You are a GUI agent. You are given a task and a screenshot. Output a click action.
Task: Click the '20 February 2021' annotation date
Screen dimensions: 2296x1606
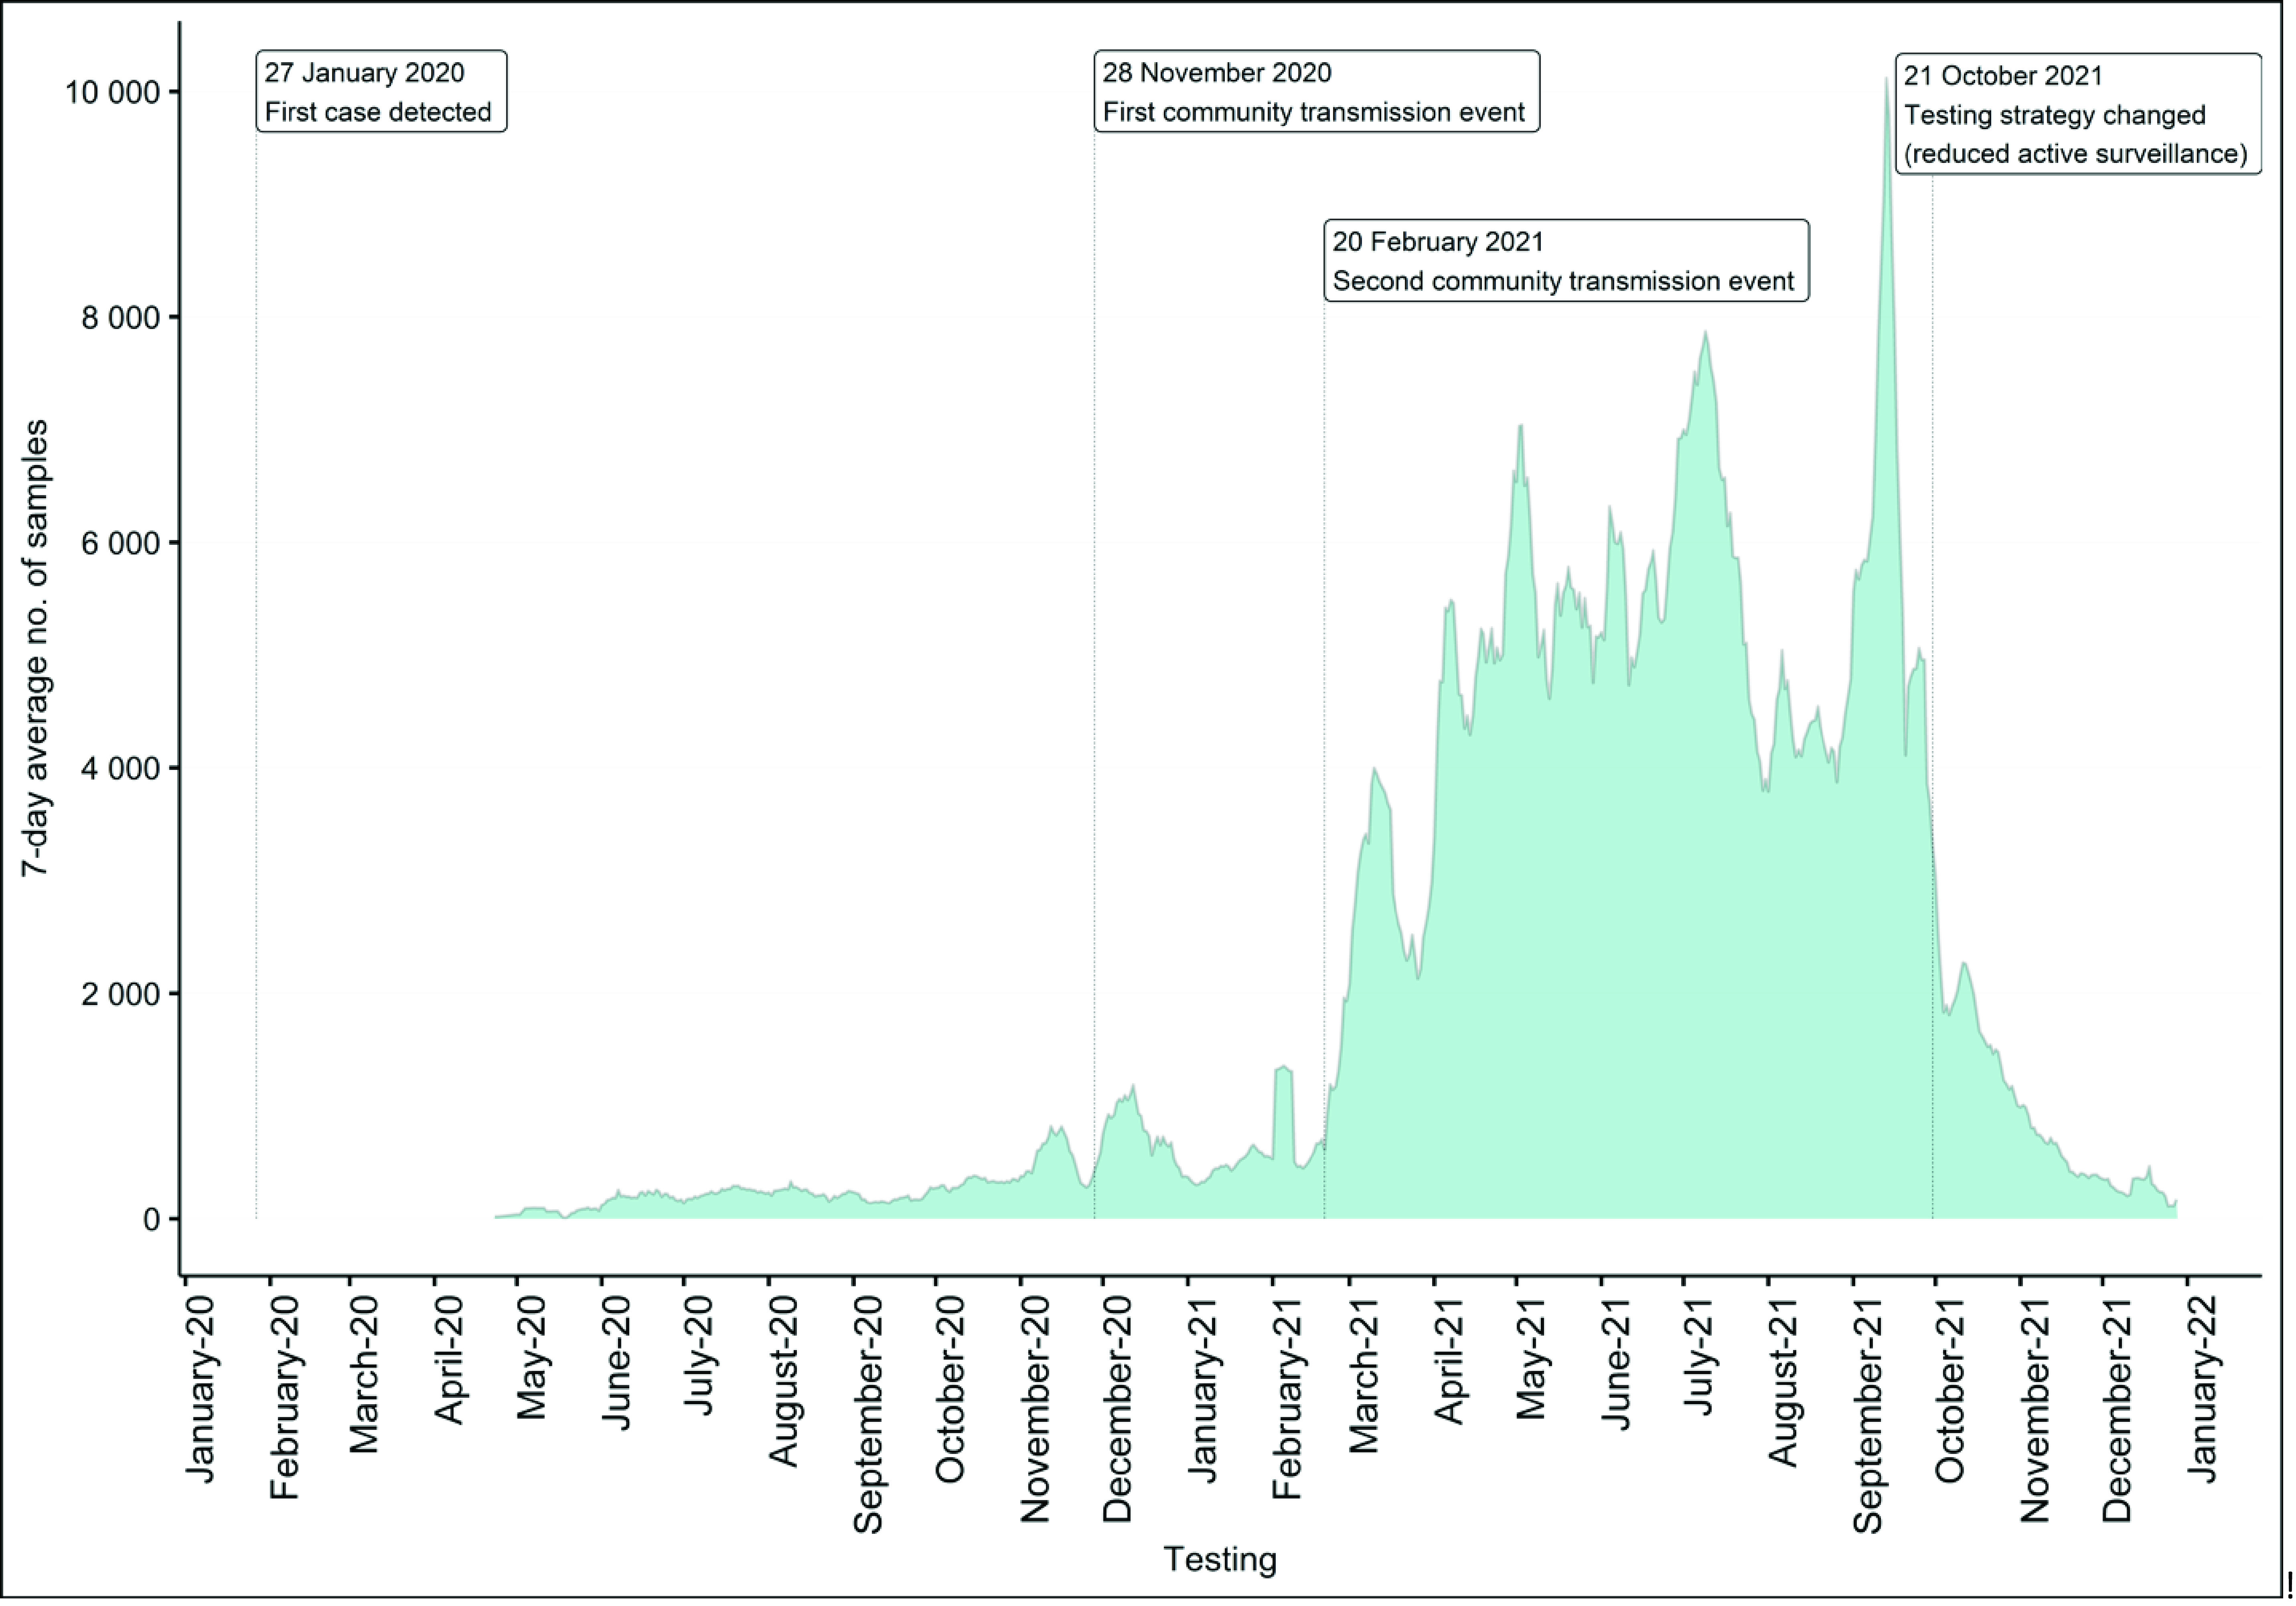[1438, 242]
